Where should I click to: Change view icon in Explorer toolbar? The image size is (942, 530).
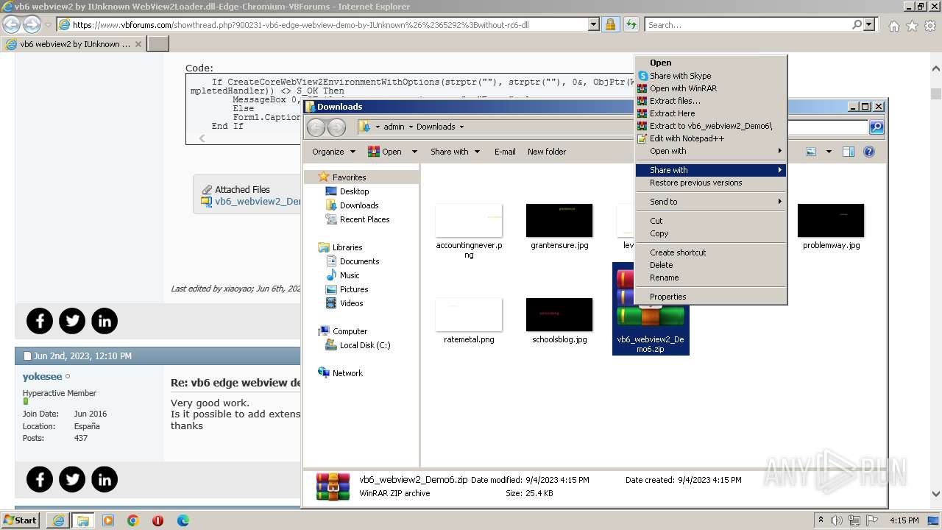[x=811, y=152]
